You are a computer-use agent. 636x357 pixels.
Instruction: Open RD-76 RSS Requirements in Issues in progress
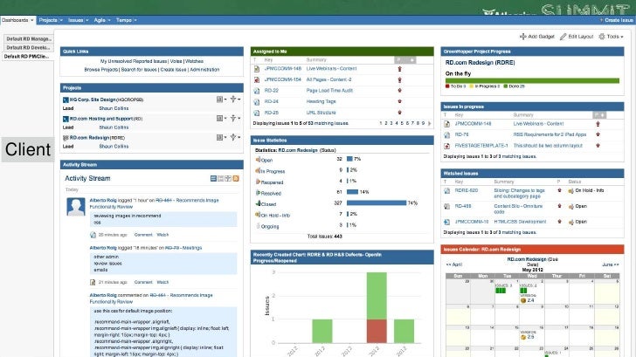click(461, 134)
